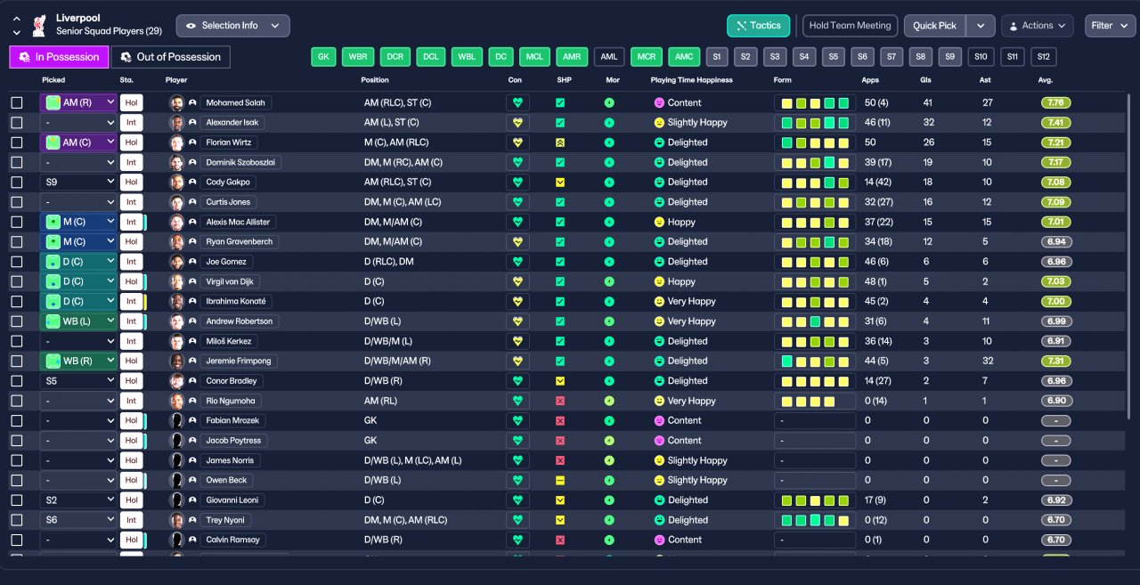Open the Quick Pick arrow dropdown
Viewport: 1140px width, 585px height.
pos(981,26)
